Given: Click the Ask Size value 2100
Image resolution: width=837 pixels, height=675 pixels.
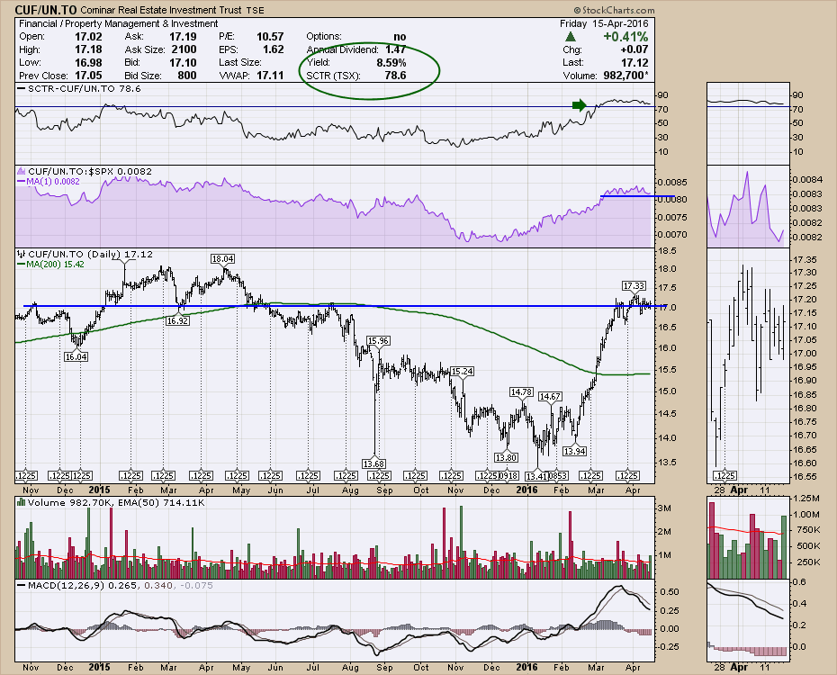Looking at the screenshot, I should coord(184,49).
